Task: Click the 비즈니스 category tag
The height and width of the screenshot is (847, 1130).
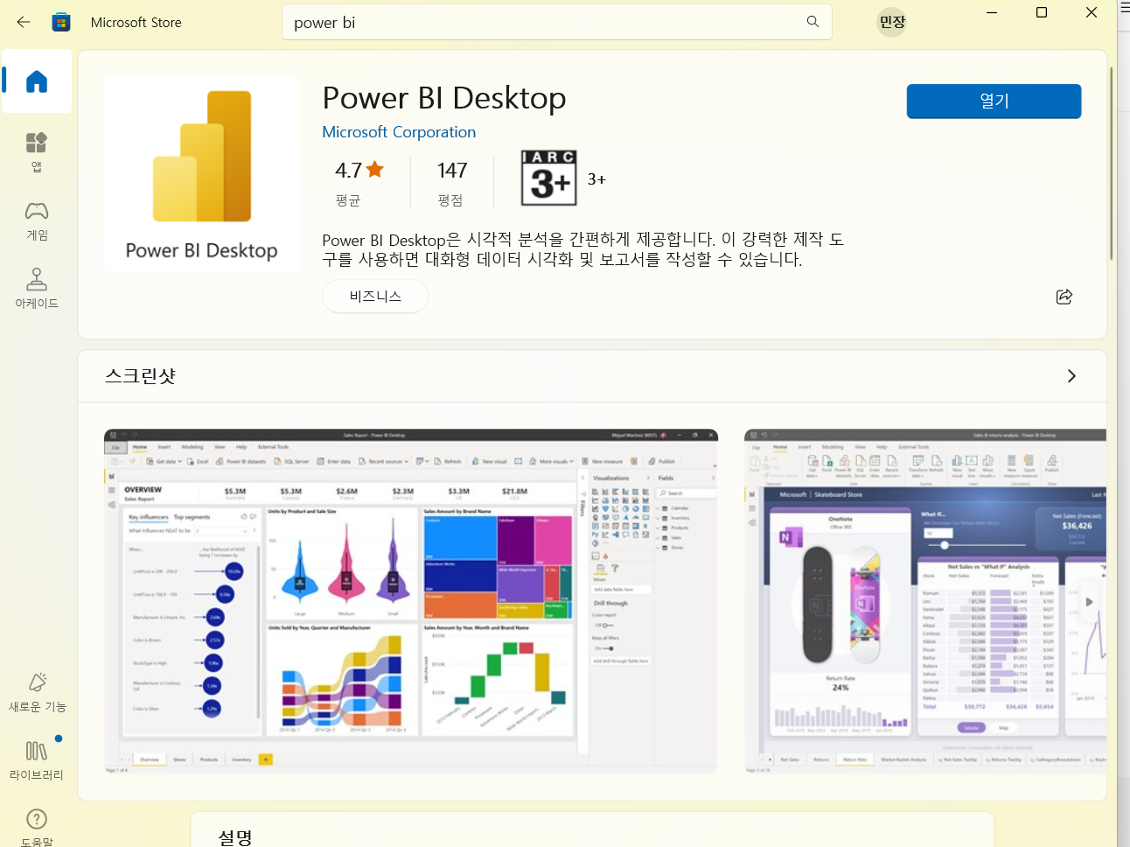Action: [x=375, y=296]
